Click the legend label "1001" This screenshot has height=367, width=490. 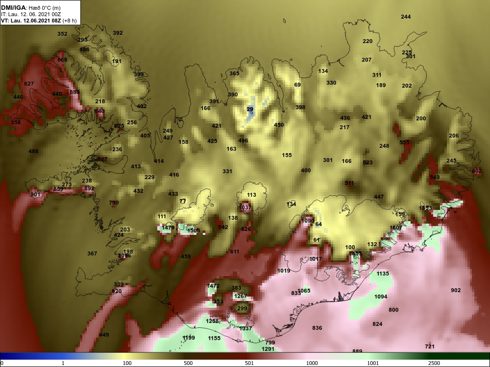click(373, 363)
